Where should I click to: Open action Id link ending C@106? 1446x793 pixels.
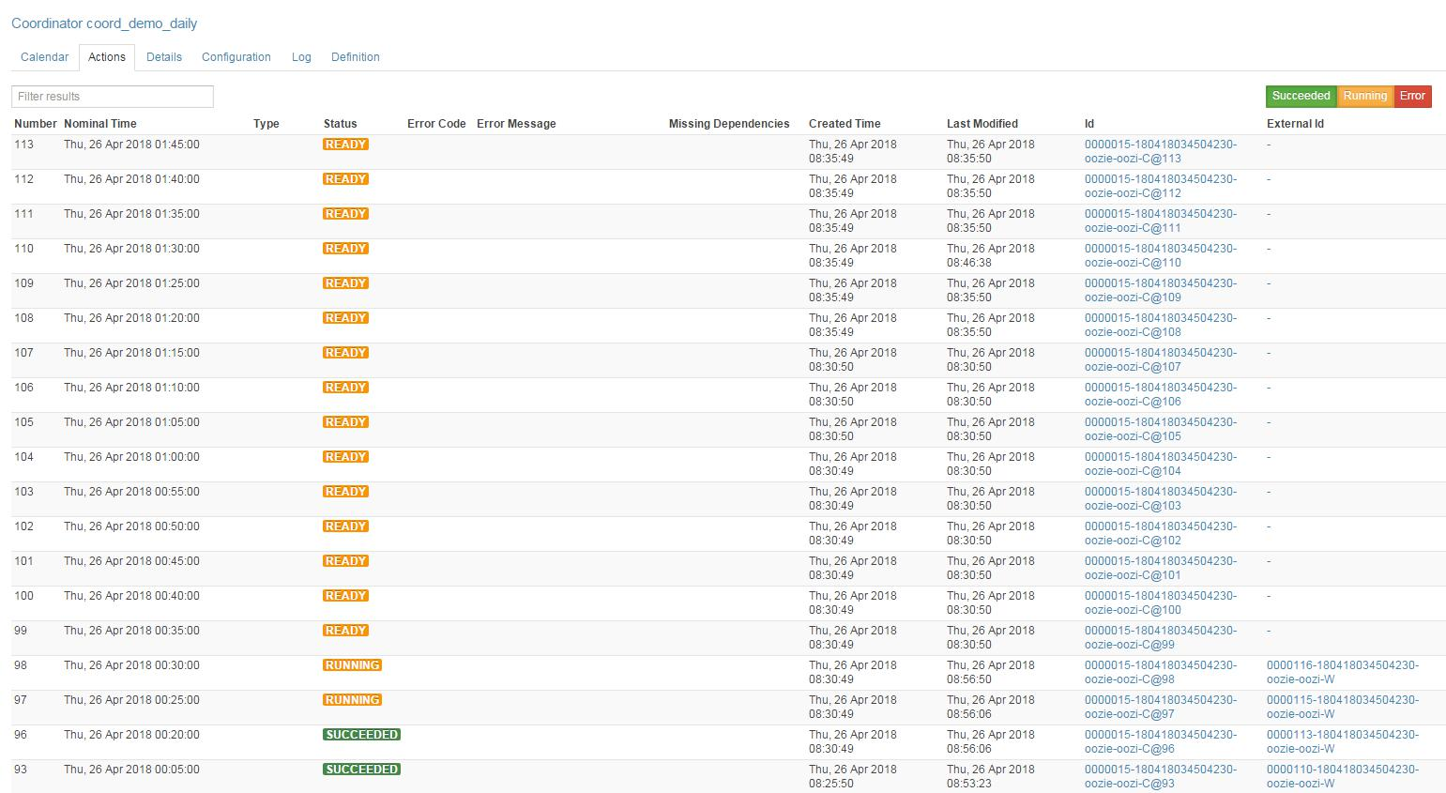tap(1161, 395)
